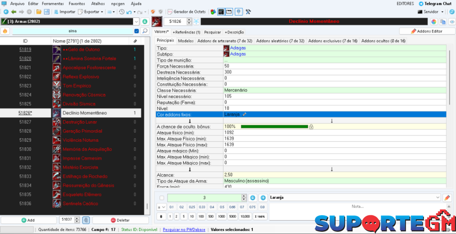Click the flame filter icon beside search
Screen dimensions: 456x234
pos(5,31)
